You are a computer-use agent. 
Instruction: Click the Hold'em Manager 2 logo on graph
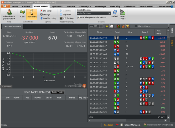click(x=84, y=86)
